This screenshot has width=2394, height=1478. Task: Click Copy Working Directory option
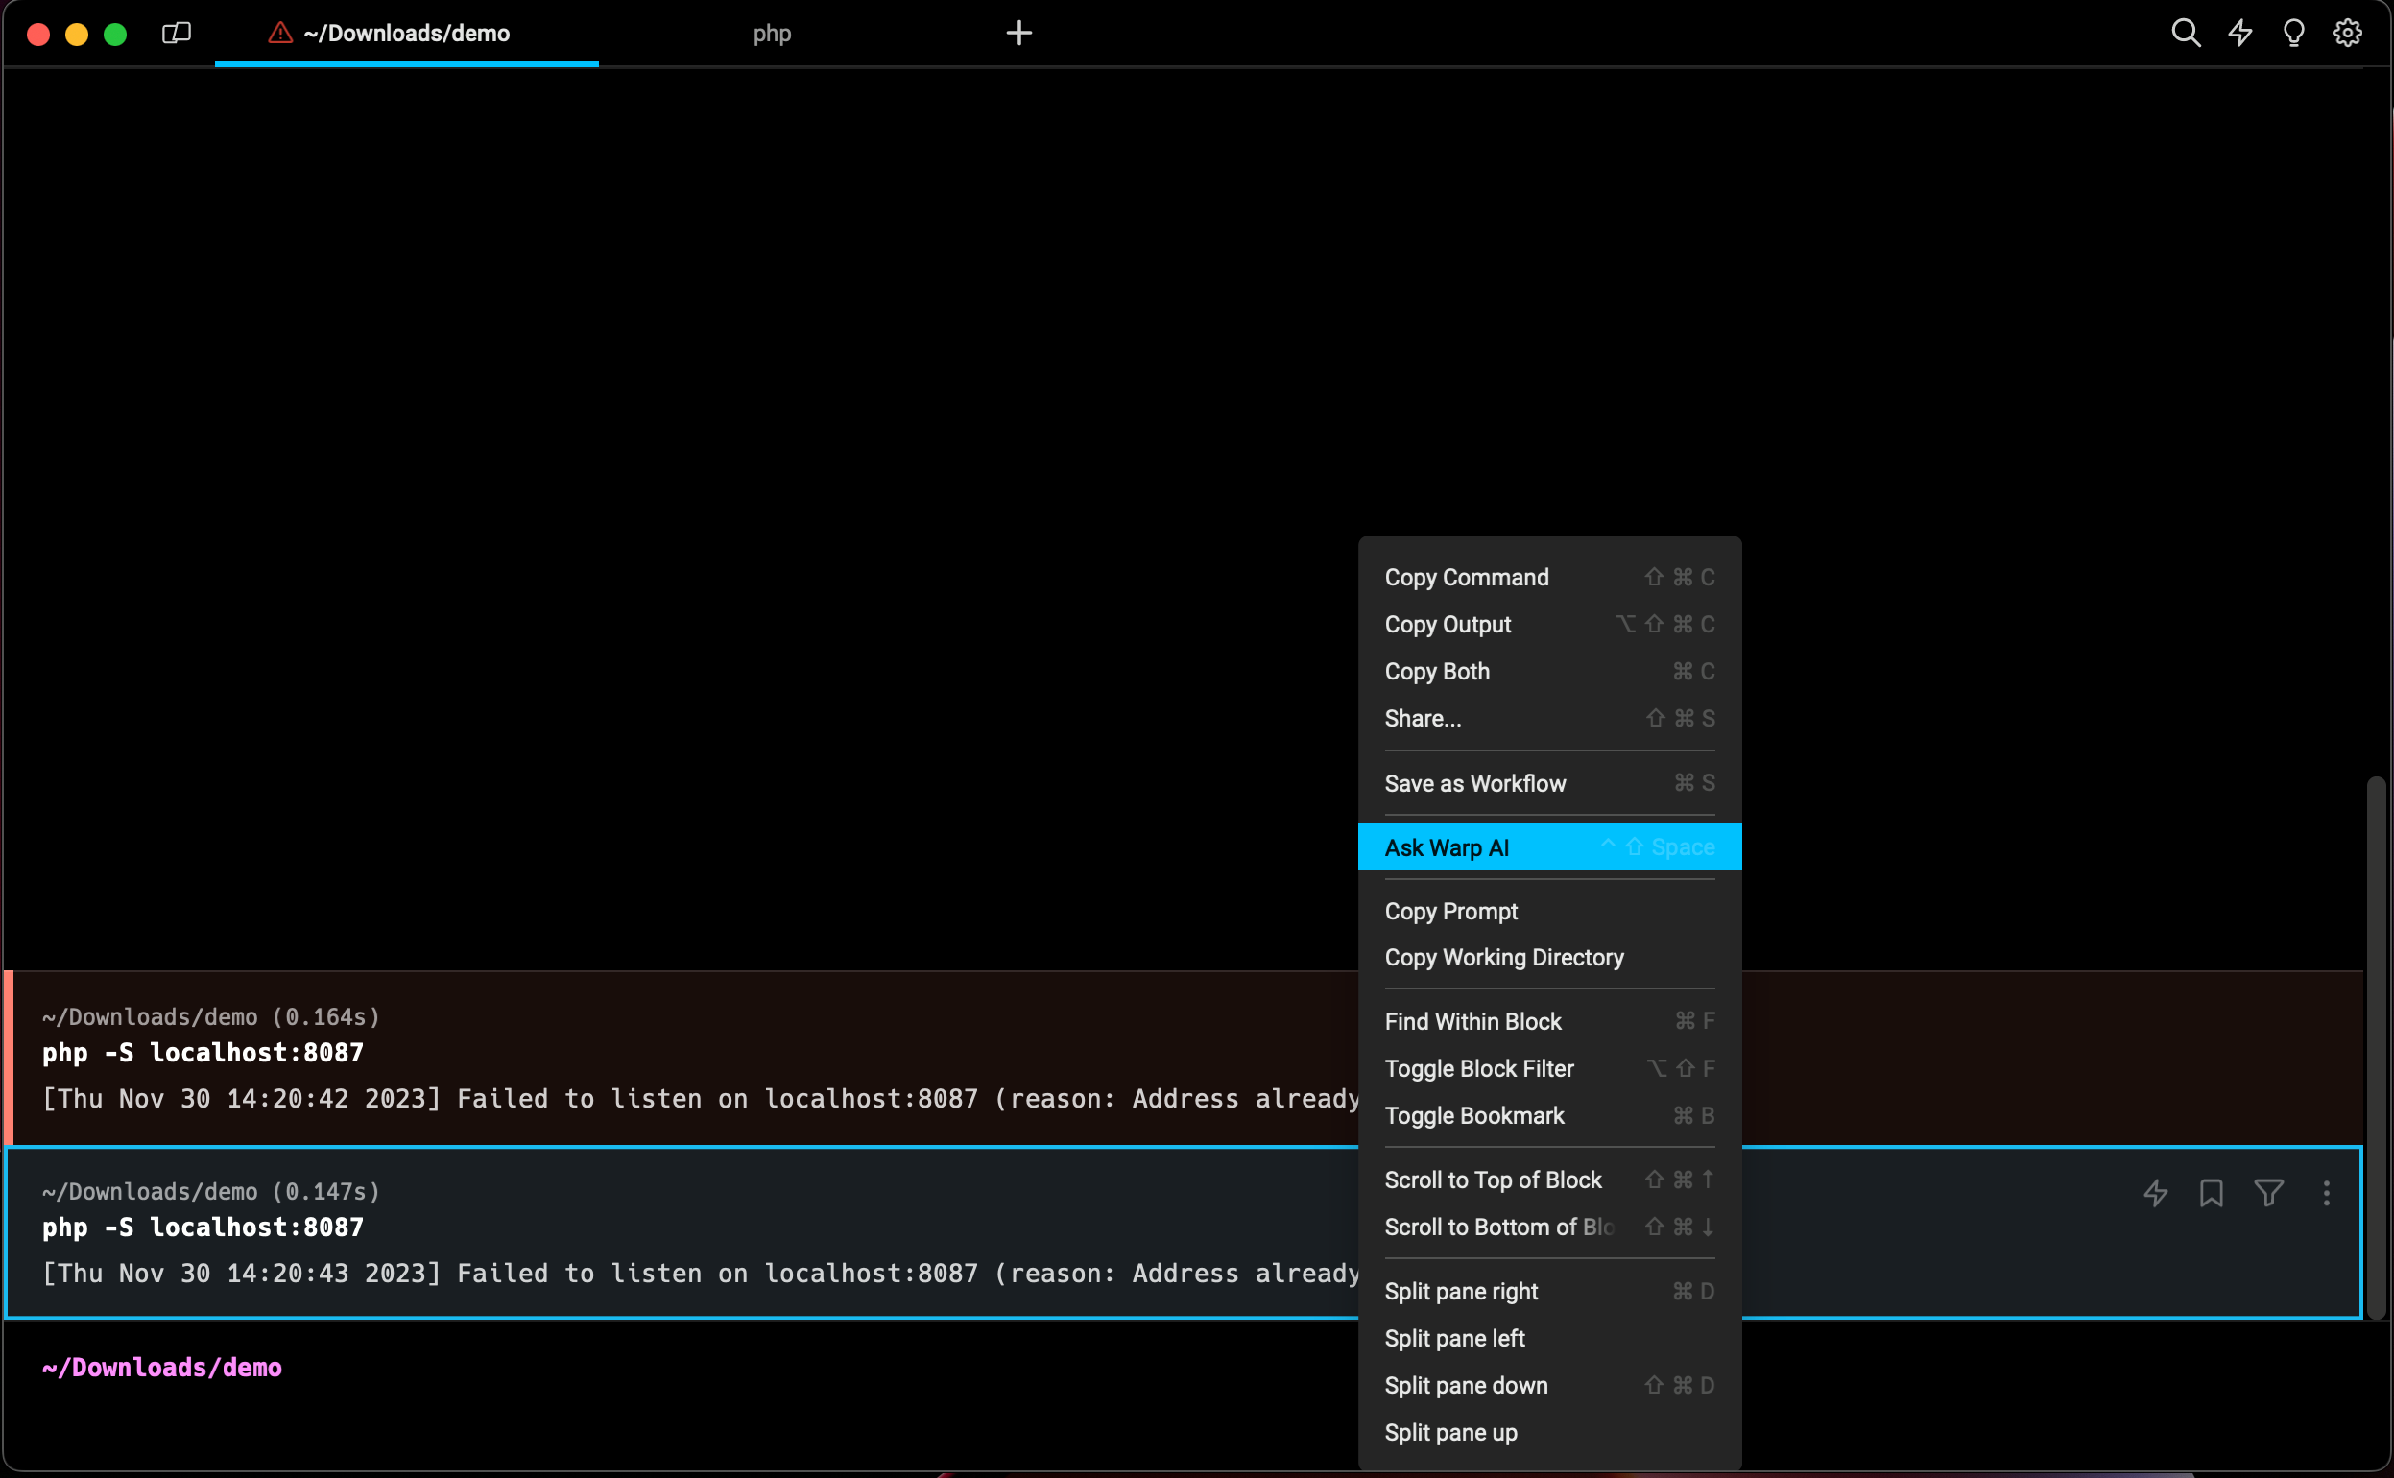tap(1505, 956)
